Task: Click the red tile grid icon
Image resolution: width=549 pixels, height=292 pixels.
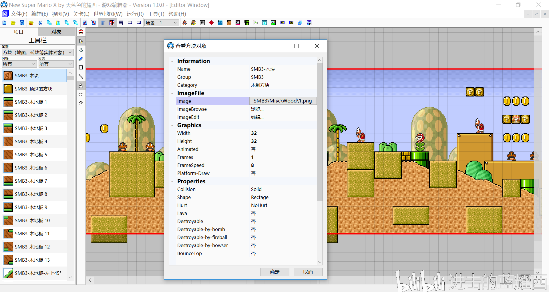Action: pyautogui.click(x=112, y=23)
